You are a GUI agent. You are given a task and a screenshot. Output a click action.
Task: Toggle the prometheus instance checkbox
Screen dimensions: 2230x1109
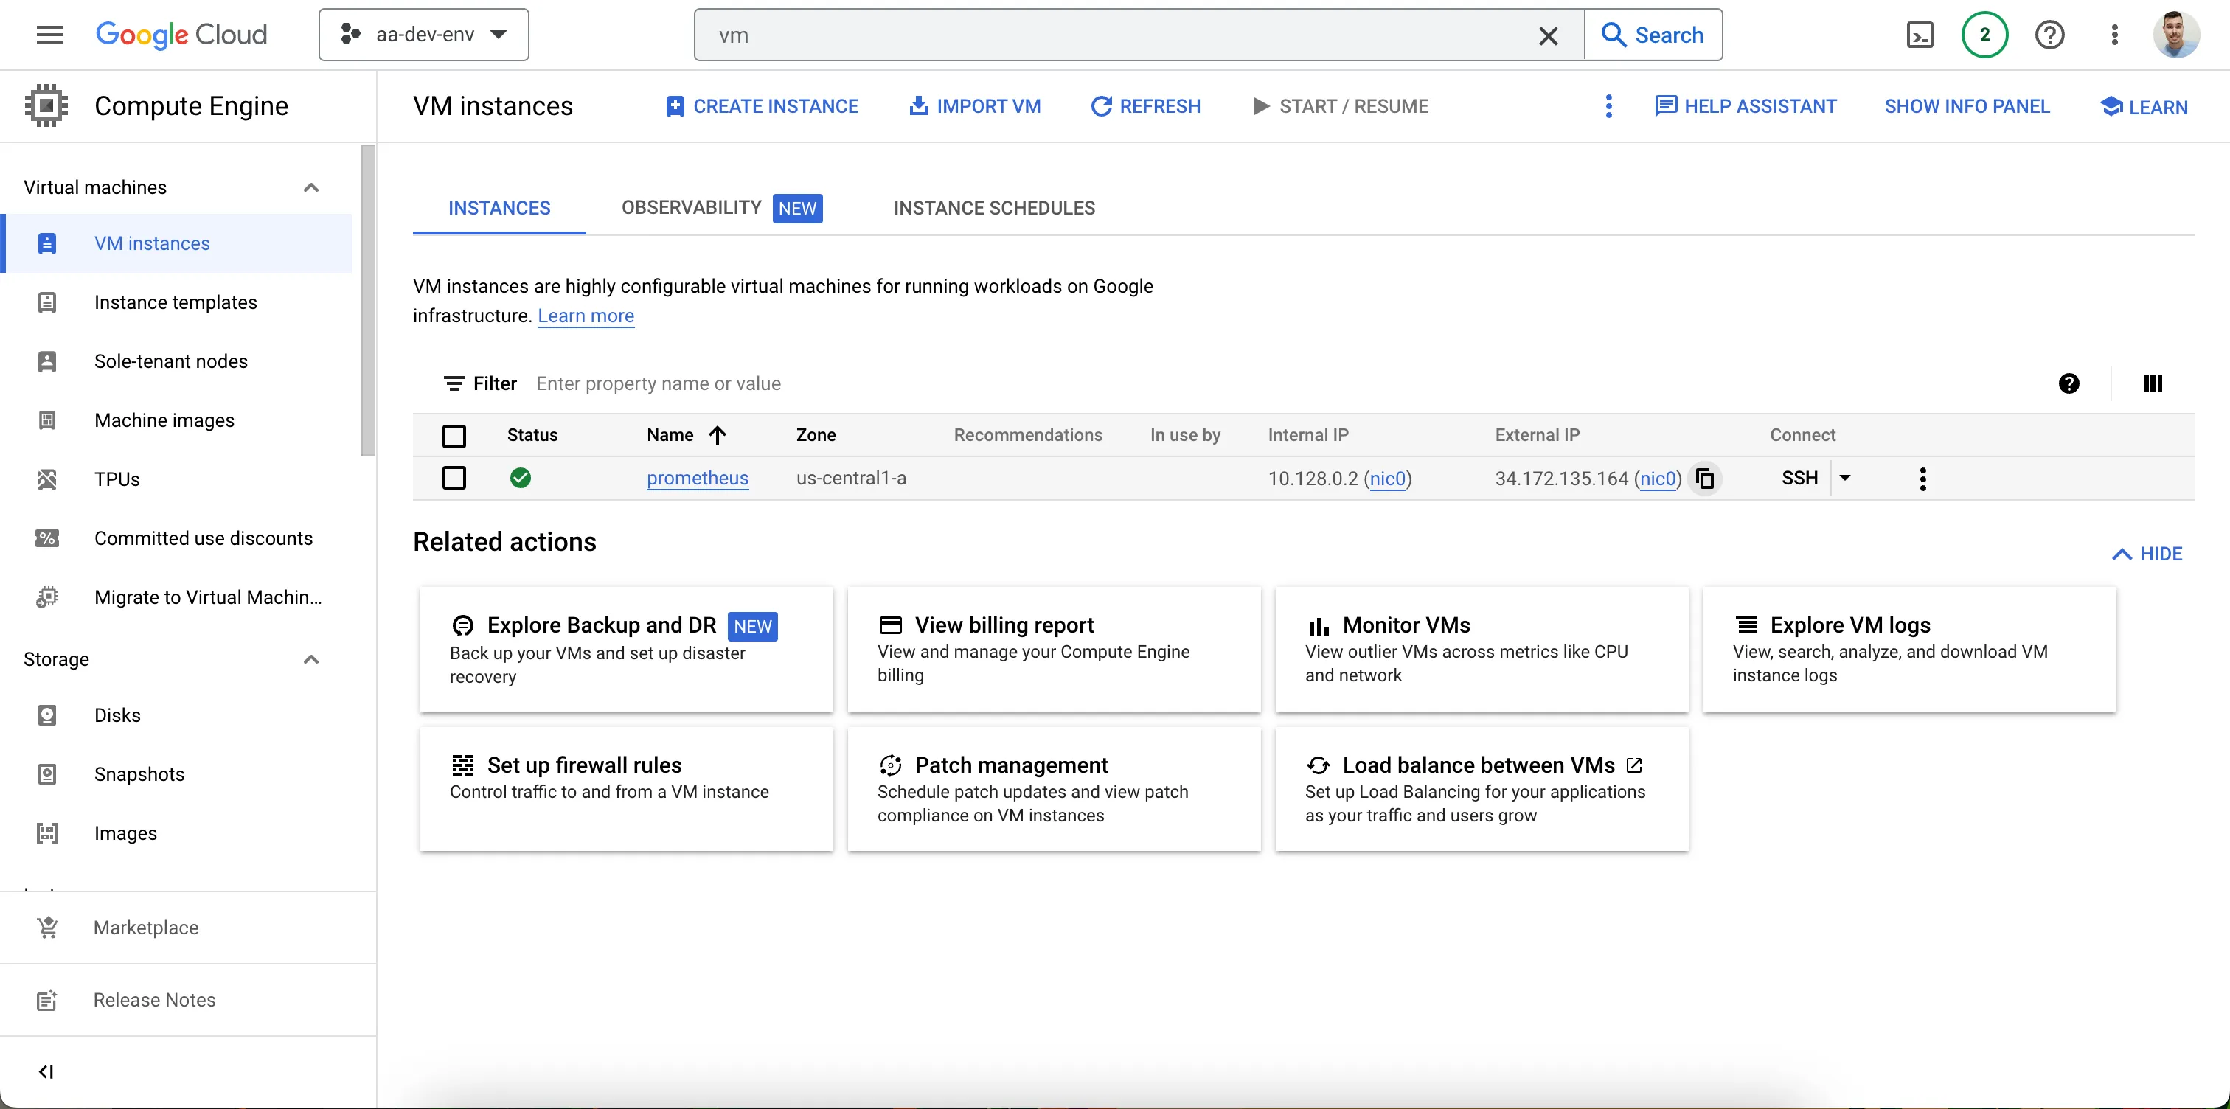454,478
